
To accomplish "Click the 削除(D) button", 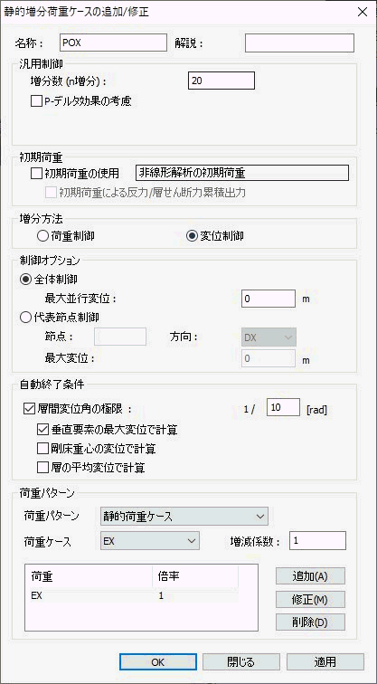I will click(x=310, y=622).
